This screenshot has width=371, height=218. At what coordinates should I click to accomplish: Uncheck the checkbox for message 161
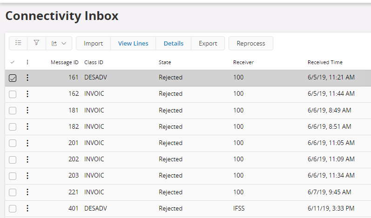(x=13, y=78)
